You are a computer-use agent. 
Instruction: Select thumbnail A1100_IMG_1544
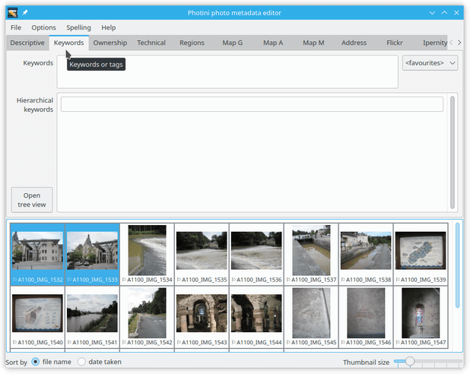click(x=256, y=317)
